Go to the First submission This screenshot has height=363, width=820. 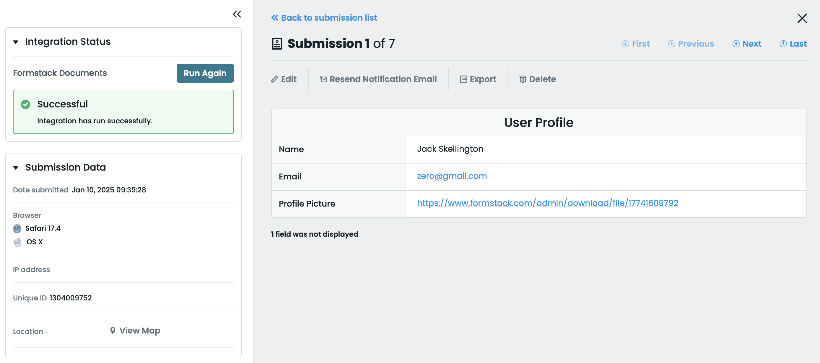point(636,44)
